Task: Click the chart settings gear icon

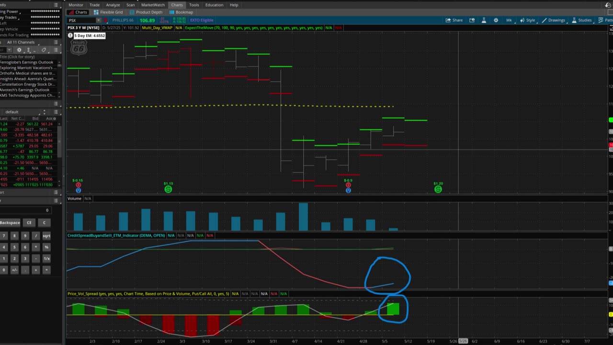Action: click(496, 20)
